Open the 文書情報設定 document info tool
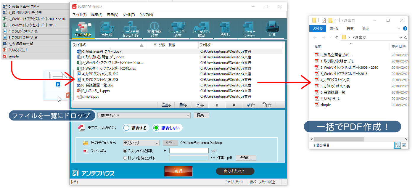This screenshot has width=415, height=188. coord(154,29)
